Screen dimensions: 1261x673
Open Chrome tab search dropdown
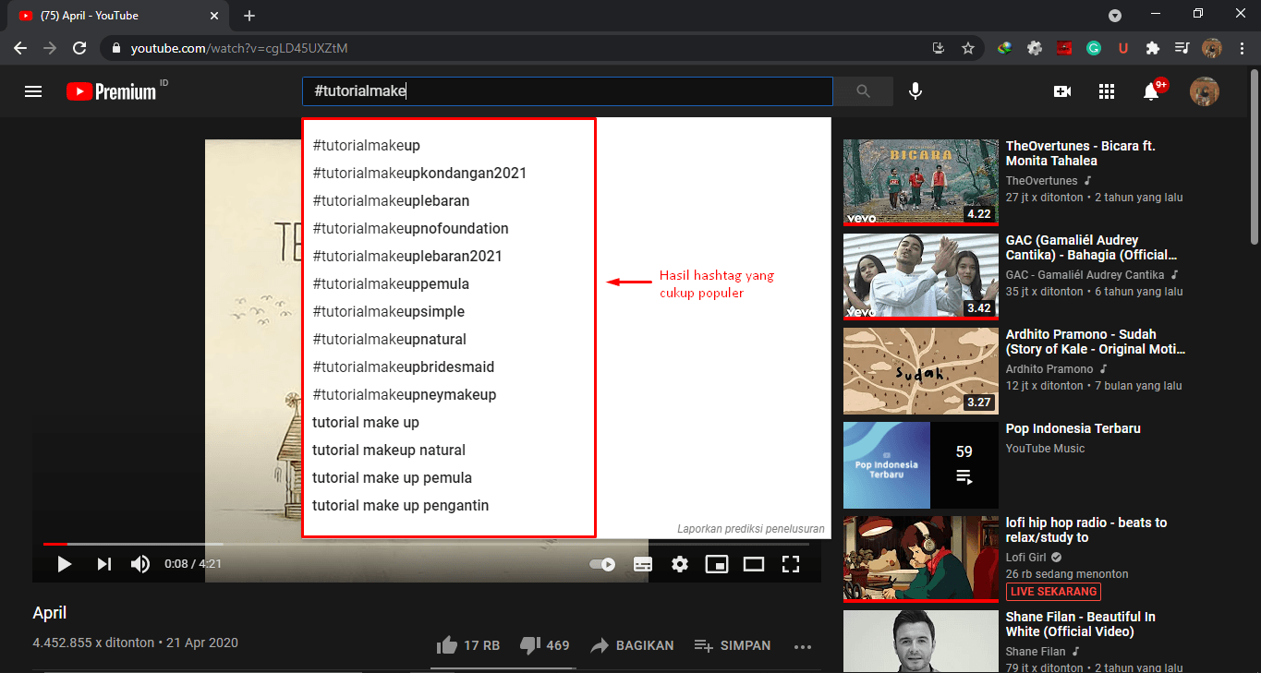pos(1115,15)
